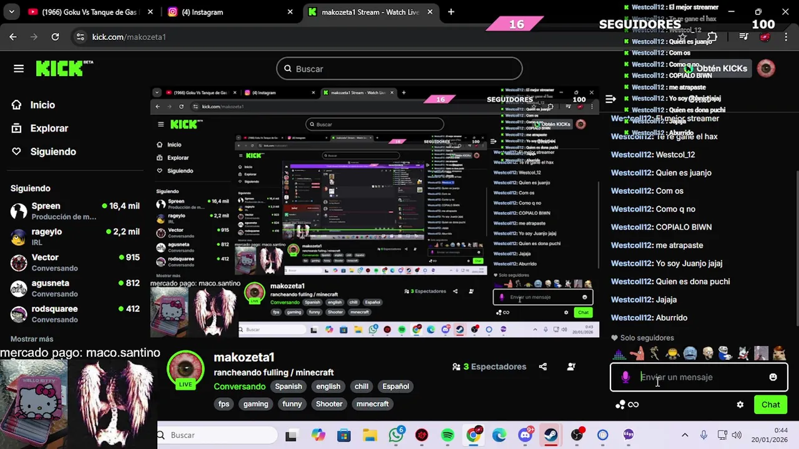Click the Conversando category link

(x=240, y=387)
